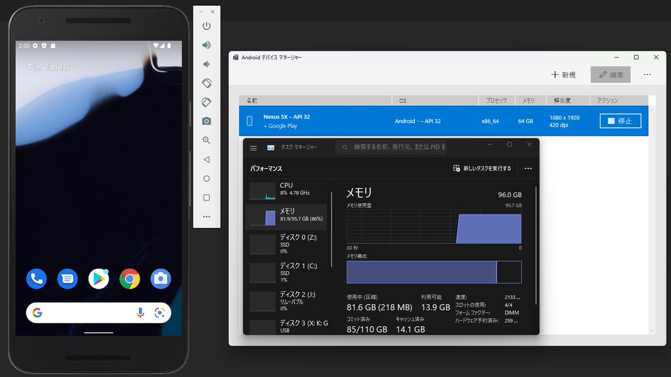Select ディスク 2 (J:) removable disk
The height and width of the screenshot is (377, 671).
[286, 301]
